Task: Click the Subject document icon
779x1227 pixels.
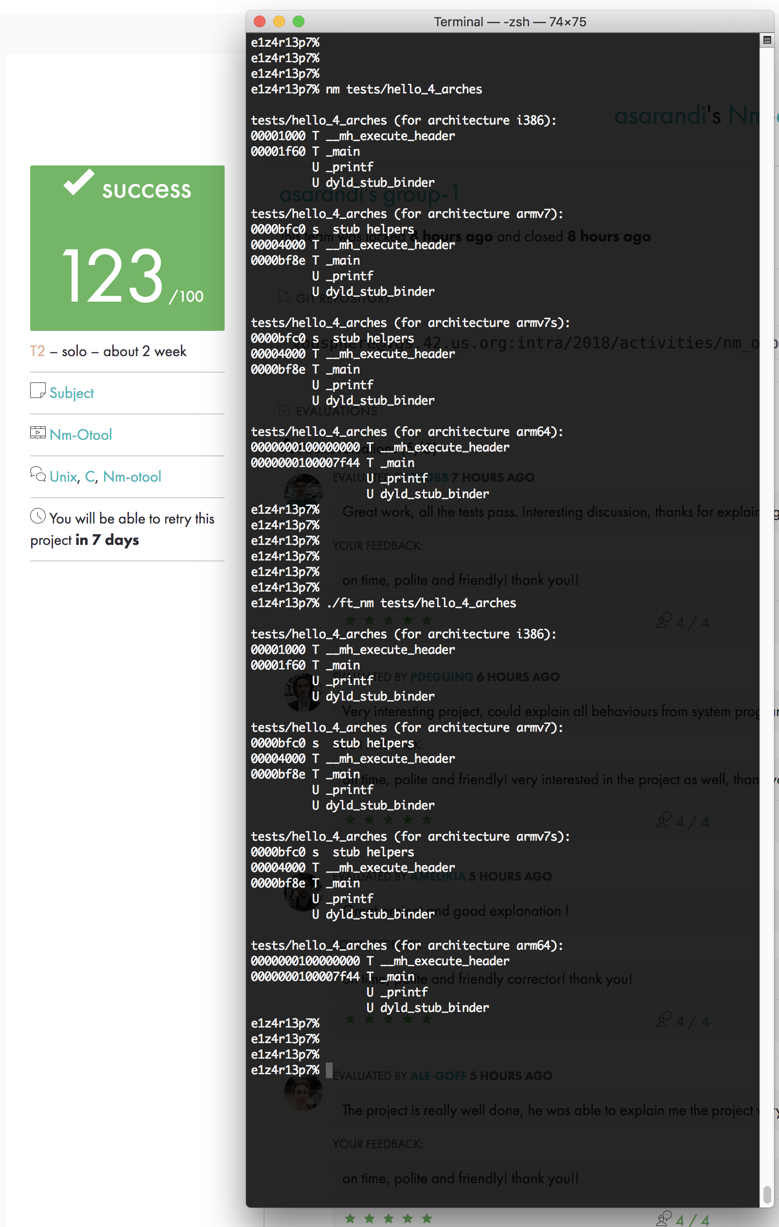Action: [x=37, y=391]
